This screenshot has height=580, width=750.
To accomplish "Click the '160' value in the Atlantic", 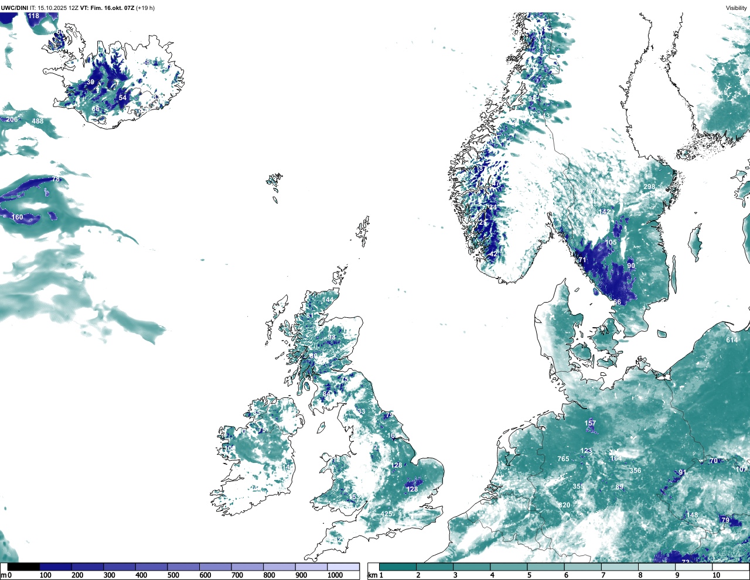I will tap(18, 217).
